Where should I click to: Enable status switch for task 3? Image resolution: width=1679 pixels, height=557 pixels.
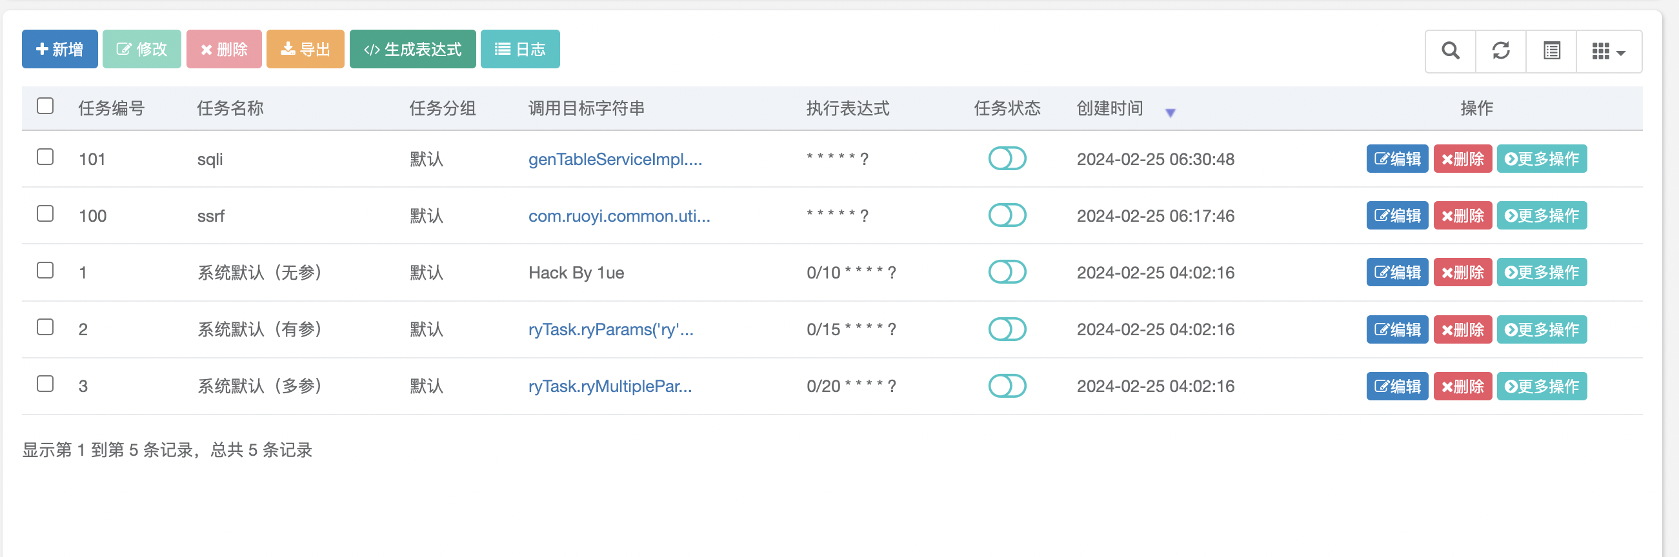tap(1007, 386)
